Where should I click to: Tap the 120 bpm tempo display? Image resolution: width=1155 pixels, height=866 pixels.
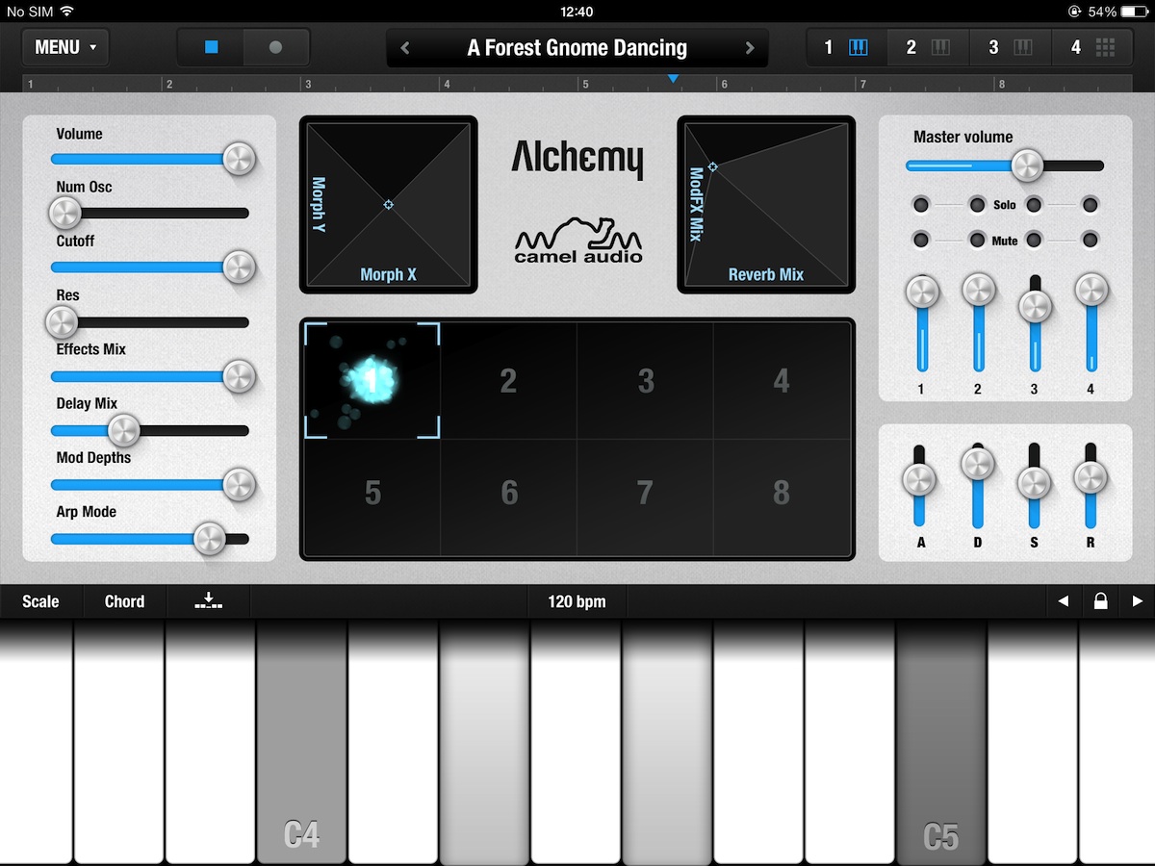[577, 601]
